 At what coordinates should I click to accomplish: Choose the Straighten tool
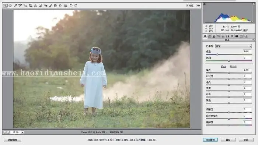tap(35, 6)
